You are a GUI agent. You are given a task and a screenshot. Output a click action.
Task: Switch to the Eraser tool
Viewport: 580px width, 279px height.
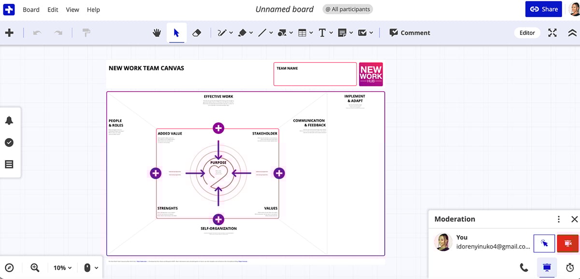point(197,32)
